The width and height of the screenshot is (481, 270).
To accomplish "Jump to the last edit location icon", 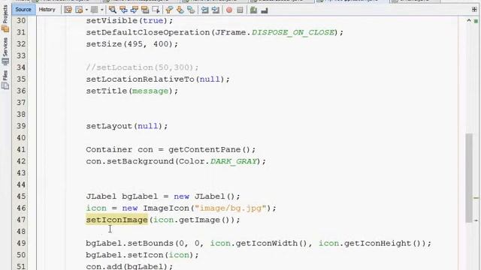I will 68,10.
